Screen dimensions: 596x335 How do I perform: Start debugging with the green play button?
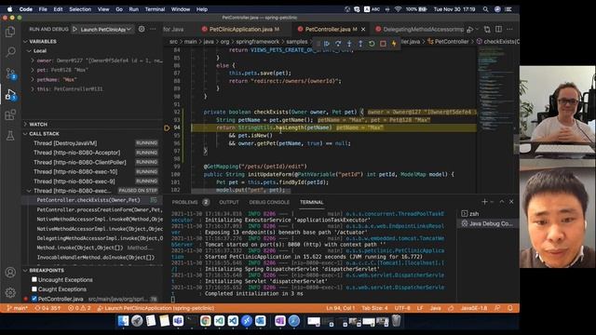tap(74, 29)
